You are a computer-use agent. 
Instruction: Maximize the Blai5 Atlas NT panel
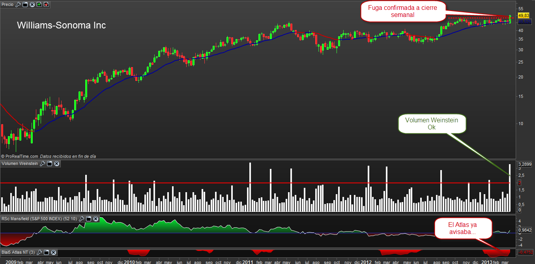pyautogui.click(x=47, y=253)
